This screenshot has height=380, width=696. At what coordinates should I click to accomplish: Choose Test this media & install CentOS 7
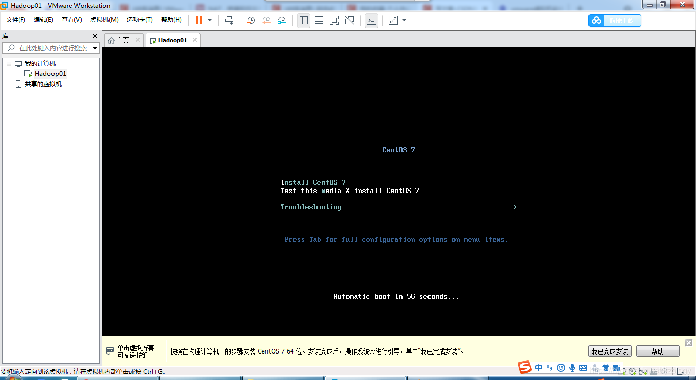pyautogui.click(x=350, y=191)
